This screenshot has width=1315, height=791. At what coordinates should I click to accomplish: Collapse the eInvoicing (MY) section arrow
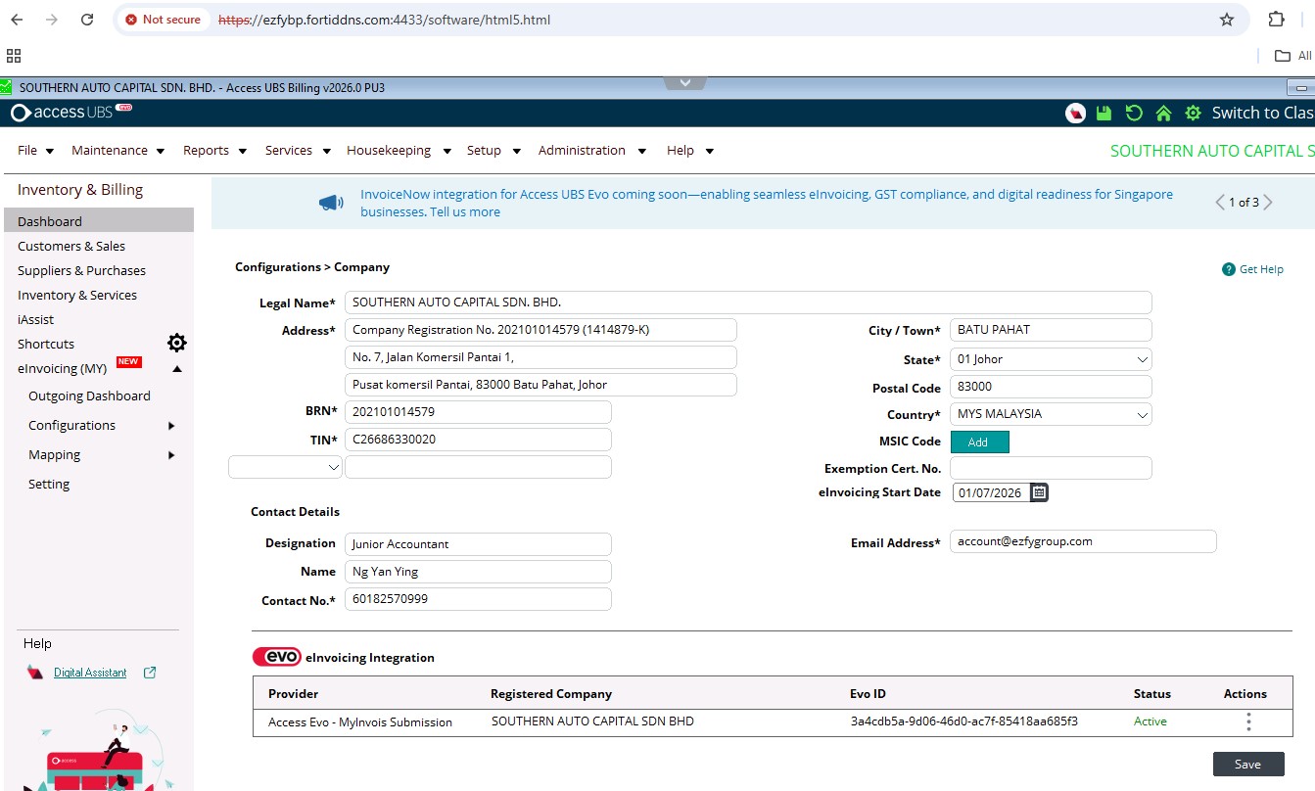click(x=177, y=369)
